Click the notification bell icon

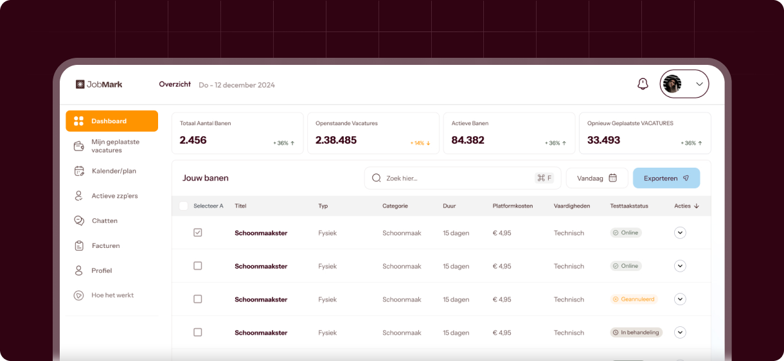[x=643, y=84]
